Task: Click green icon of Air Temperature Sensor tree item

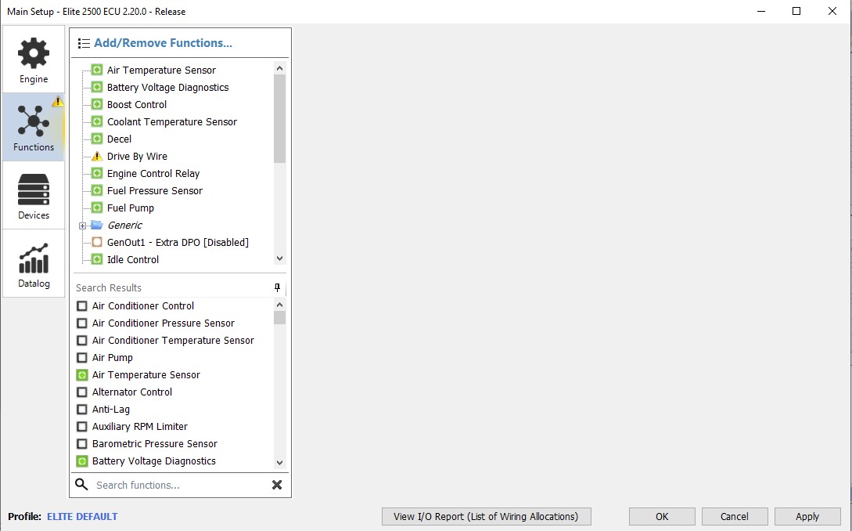Action: (97, 70)
